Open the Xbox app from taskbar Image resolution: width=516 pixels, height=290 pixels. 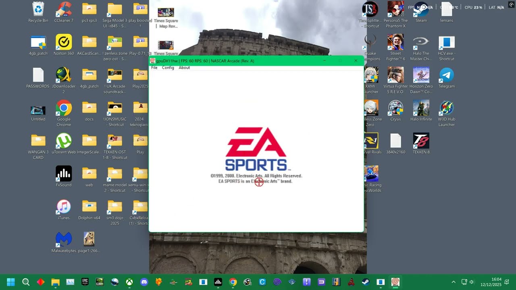[x=129, y=282]
